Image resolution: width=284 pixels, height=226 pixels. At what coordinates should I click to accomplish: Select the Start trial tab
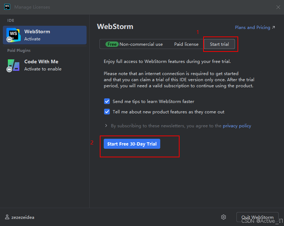pyautogui.click(x=219, y=44)
